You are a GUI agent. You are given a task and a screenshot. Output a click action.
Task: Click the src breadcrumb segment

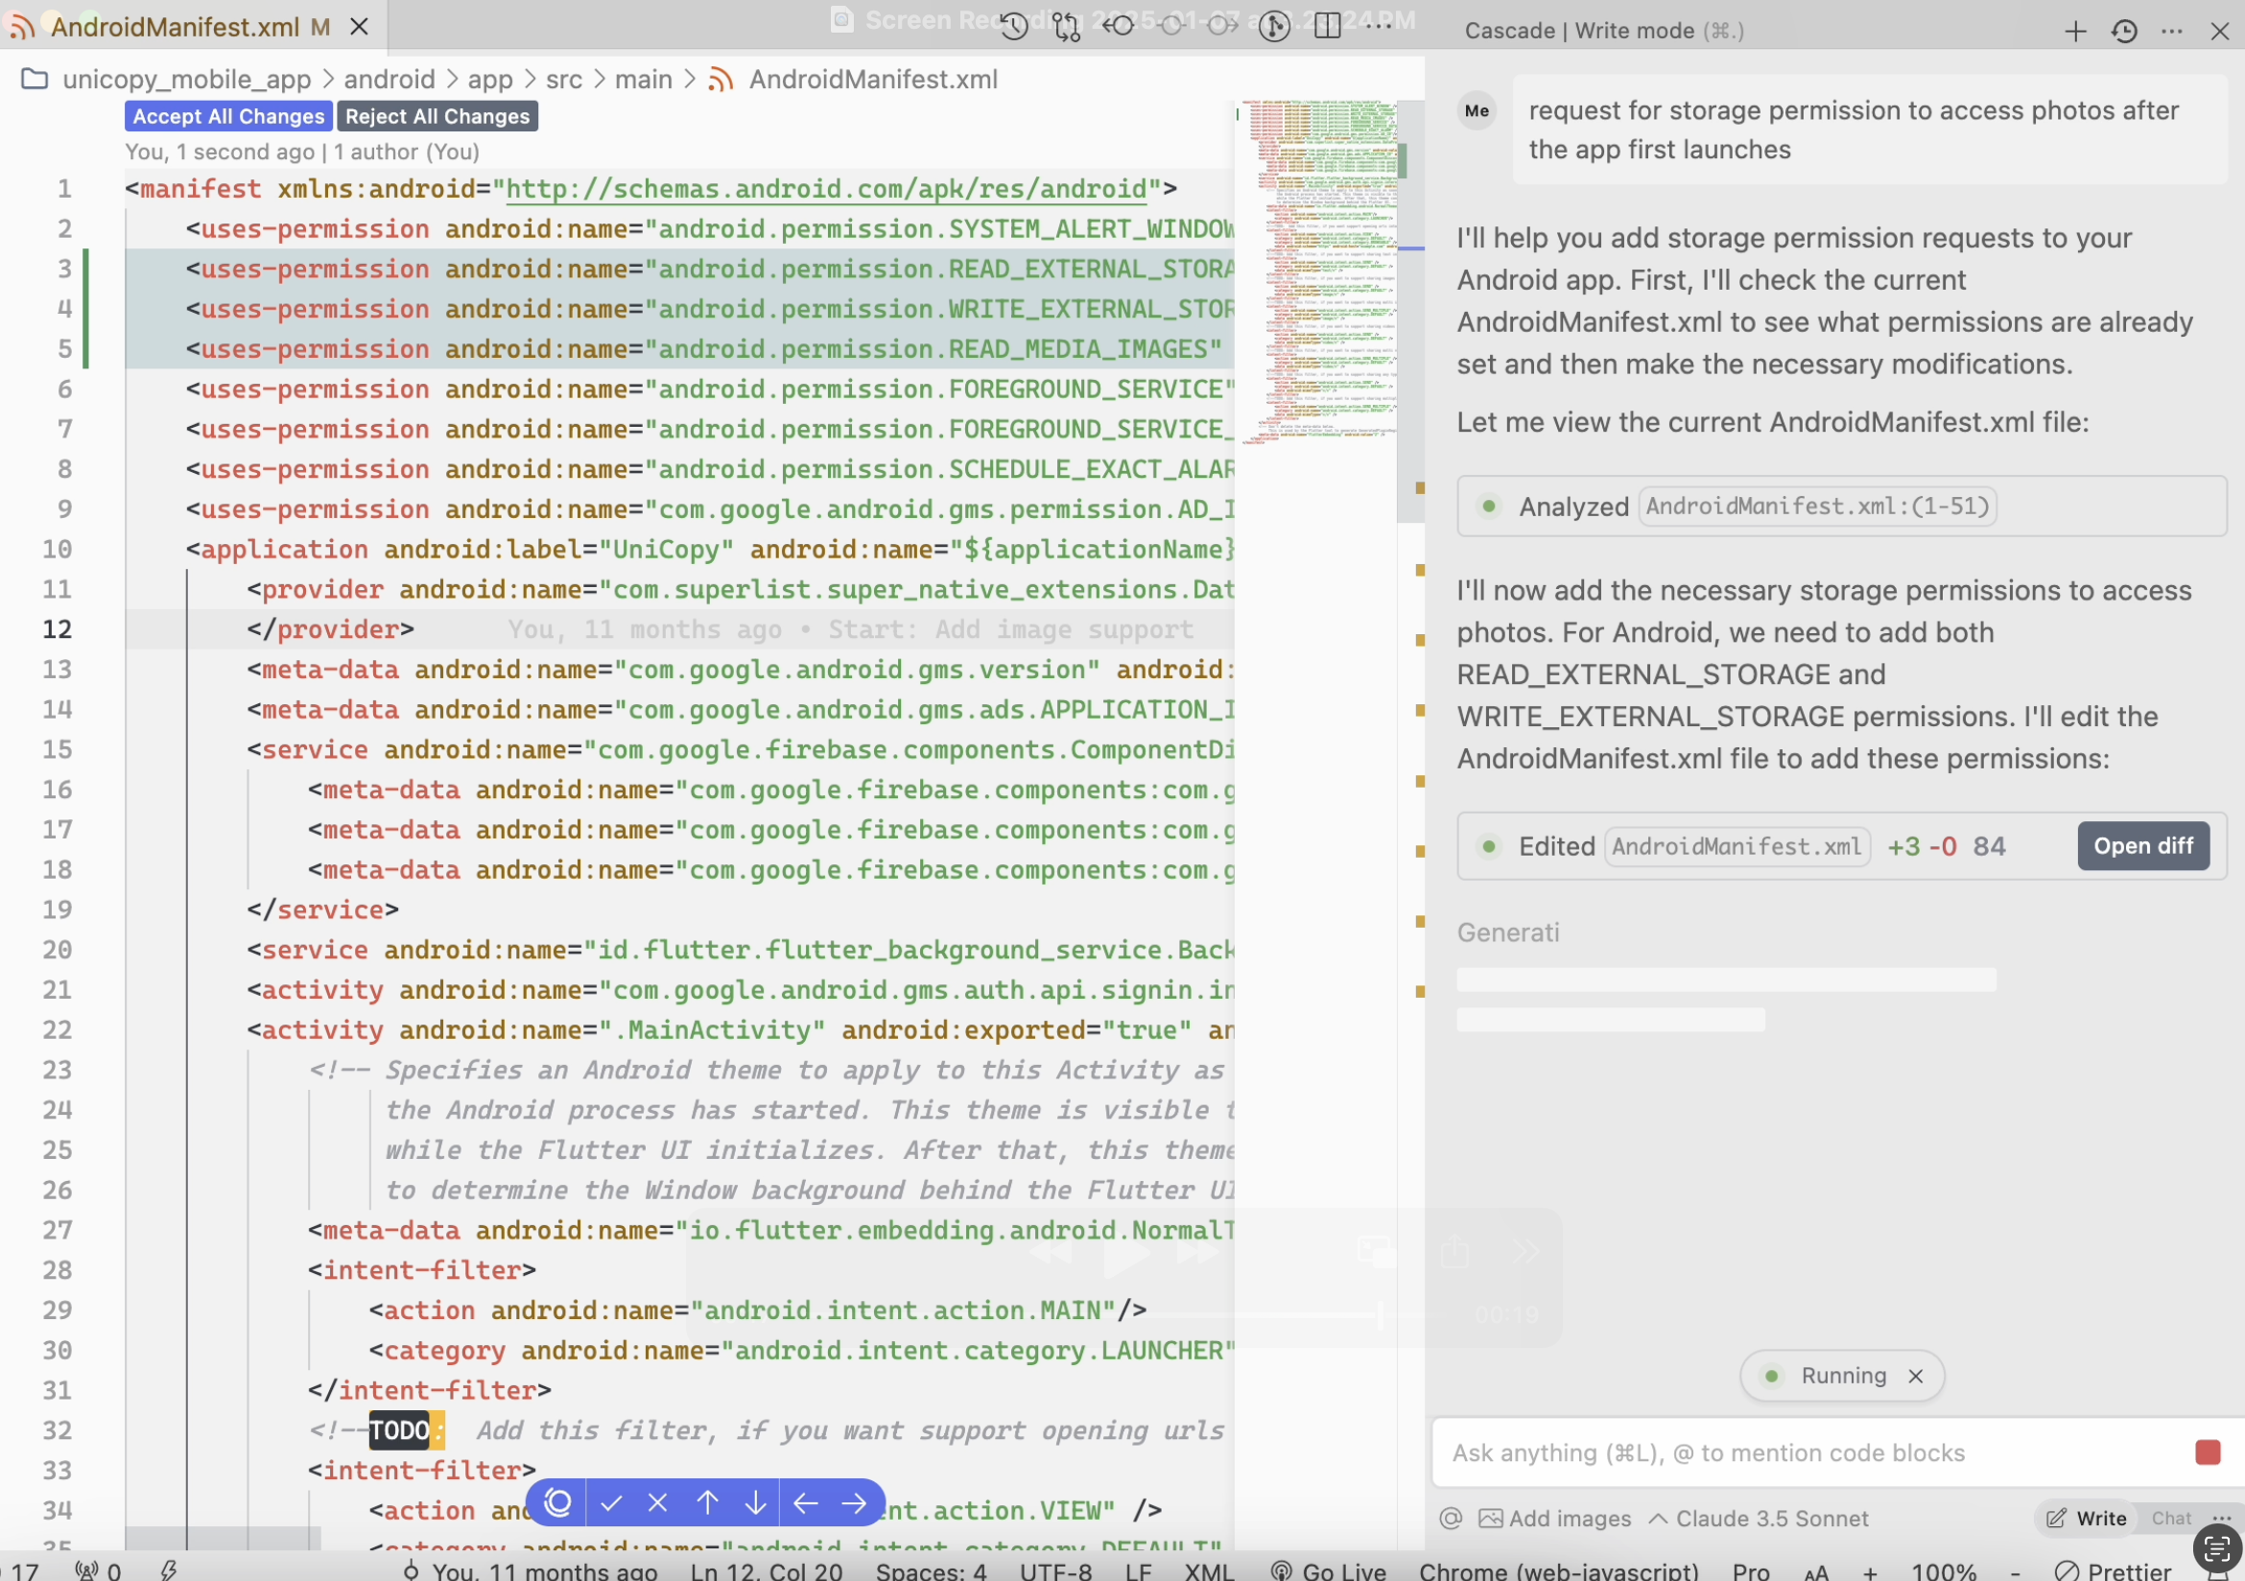(x=564, y=80)
